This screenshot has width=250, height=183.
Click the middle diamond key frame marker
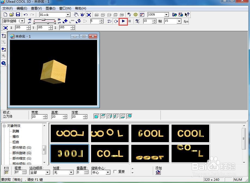coord(48,23)
